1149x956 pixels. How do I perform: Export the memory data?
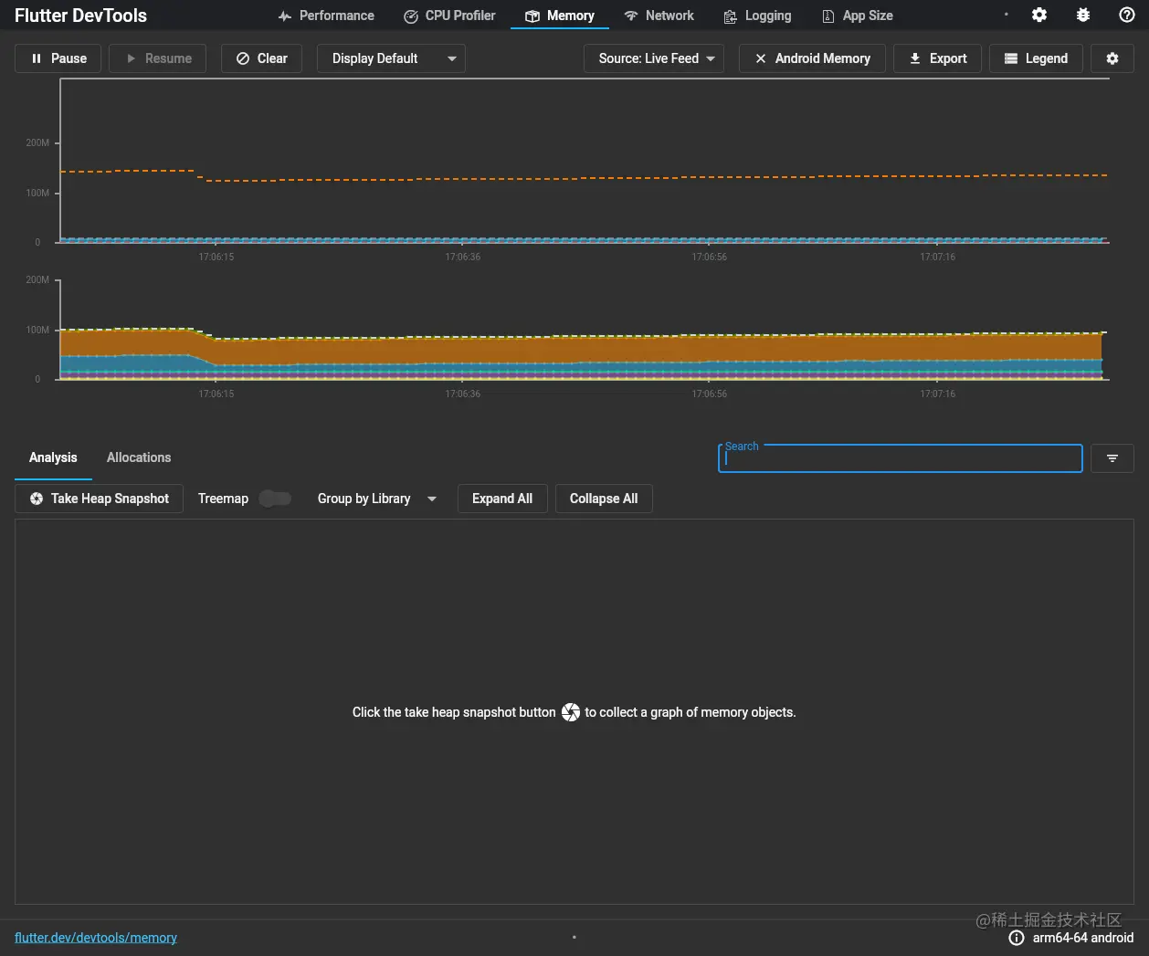pyautogui.click(x=937, y=58)
